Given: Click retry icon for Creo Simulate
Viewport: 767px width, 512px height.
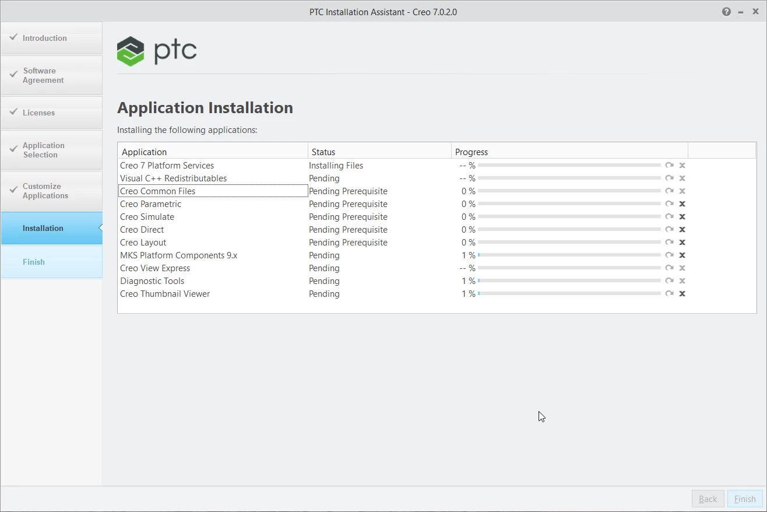Looking at the screenshot, I should pos(669,217).
